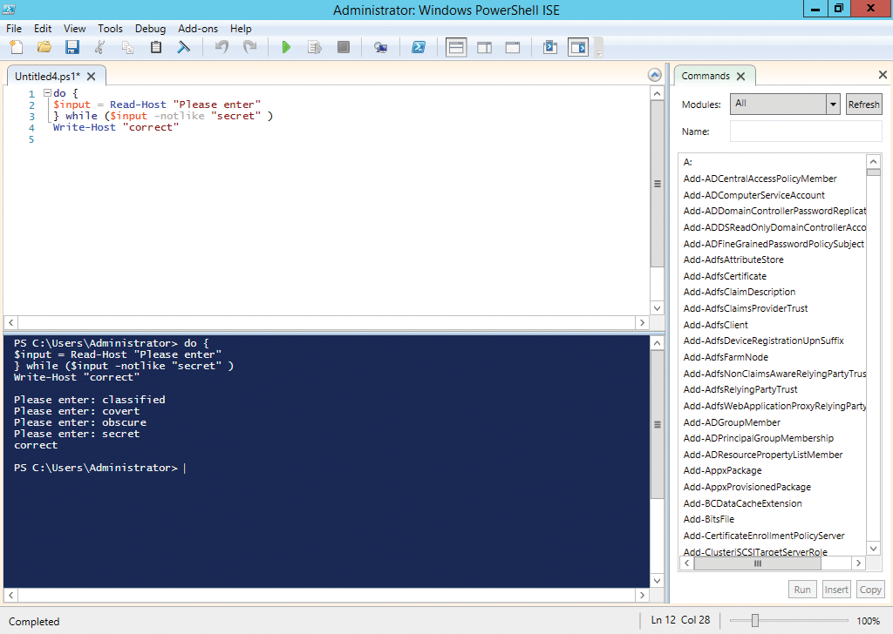The image size is (893, 634).
Task: Click the New remote PowerShell tab icon
Action: 381,47
